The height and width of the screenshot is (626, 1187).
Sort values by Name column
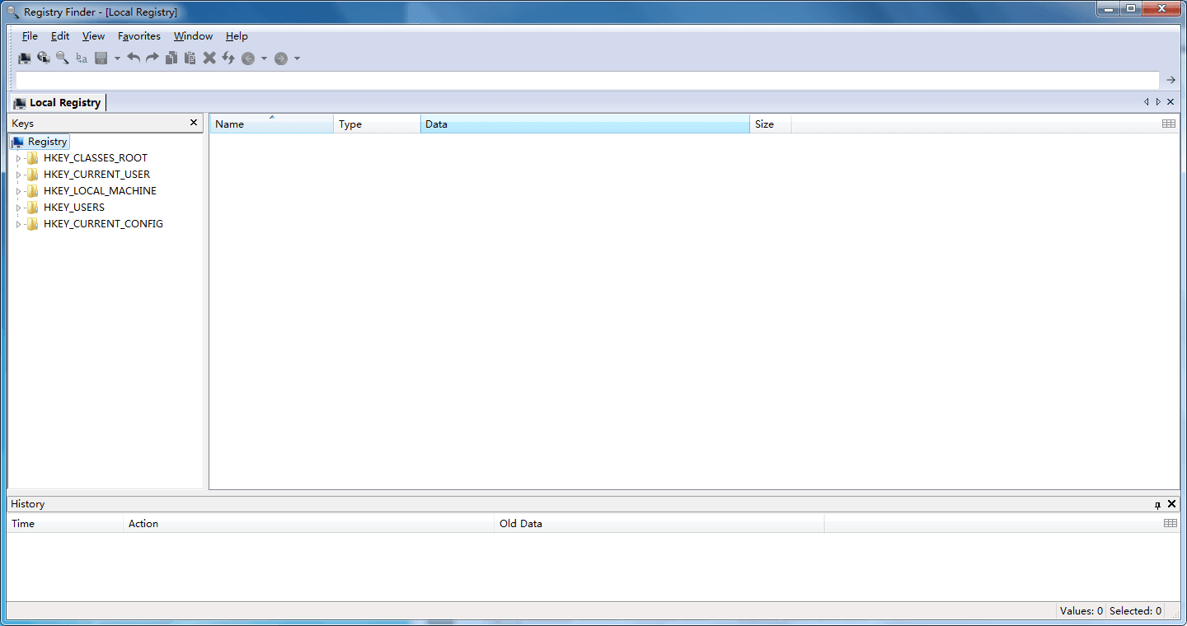click(271, 124)
